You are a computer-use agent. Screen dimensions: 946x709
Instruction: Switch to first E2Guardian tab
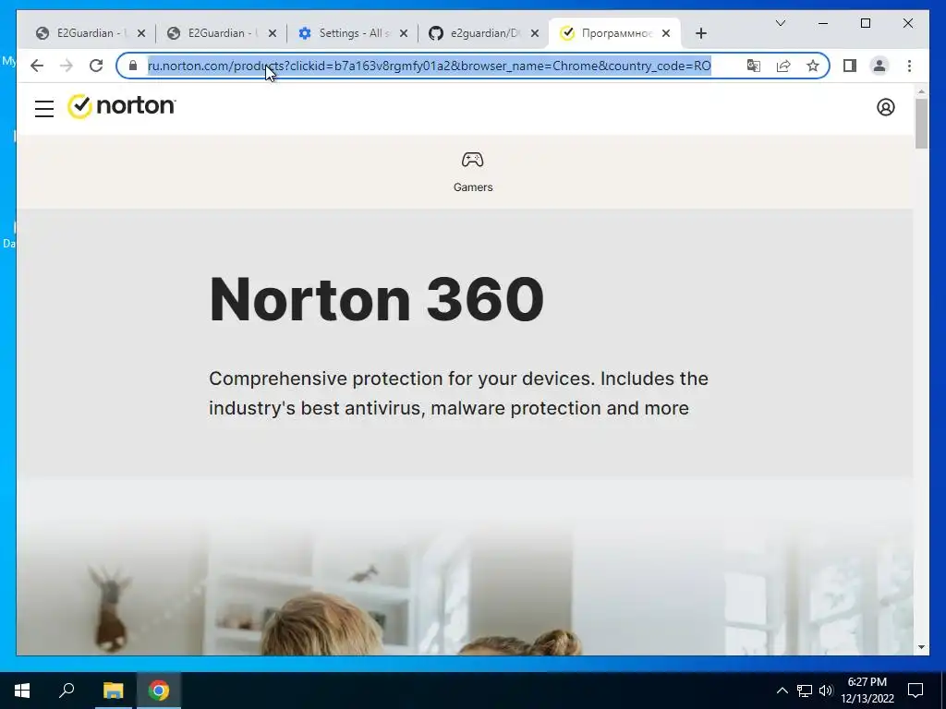91,33
